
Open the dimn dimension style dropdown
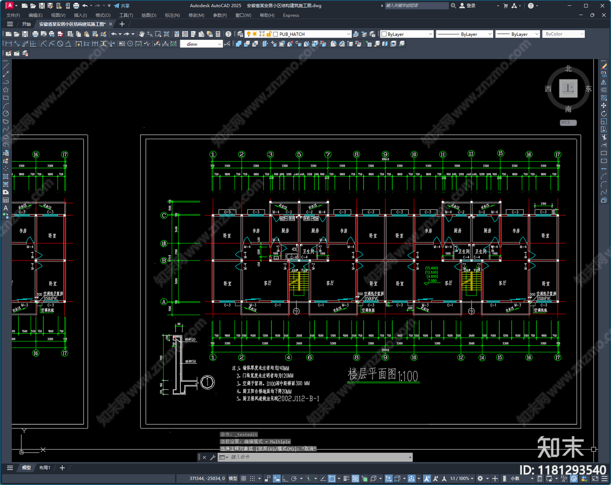pos(220,44)
